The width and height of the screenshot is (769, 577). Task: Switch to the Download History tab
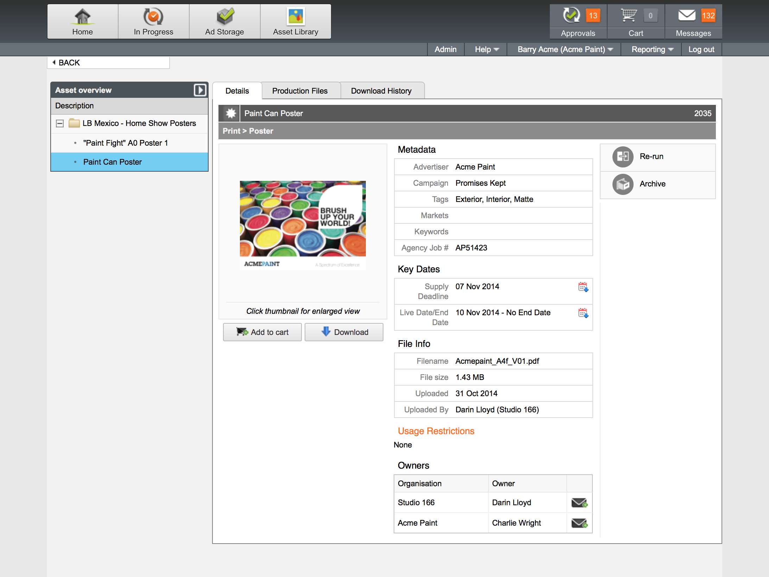(x=381, y=91)
